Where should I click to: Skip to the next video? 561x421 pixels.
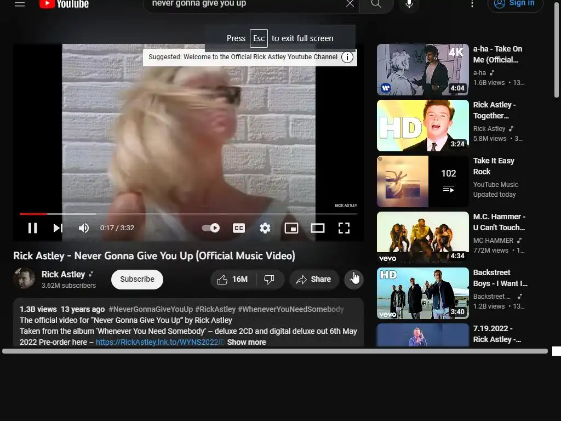point(58,228)
